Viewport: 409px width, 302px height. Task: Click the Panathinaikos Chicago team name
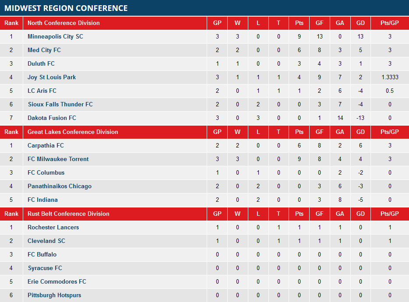[x=60, y=186]
